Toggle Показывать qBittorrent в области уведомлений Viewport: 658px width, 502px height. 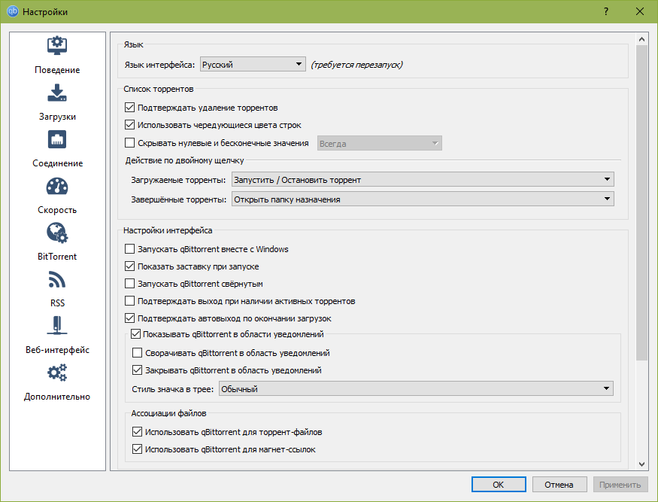135,334
